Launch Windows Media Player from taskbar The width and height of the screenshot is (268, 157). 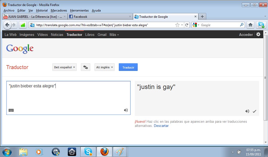point(39,152)
